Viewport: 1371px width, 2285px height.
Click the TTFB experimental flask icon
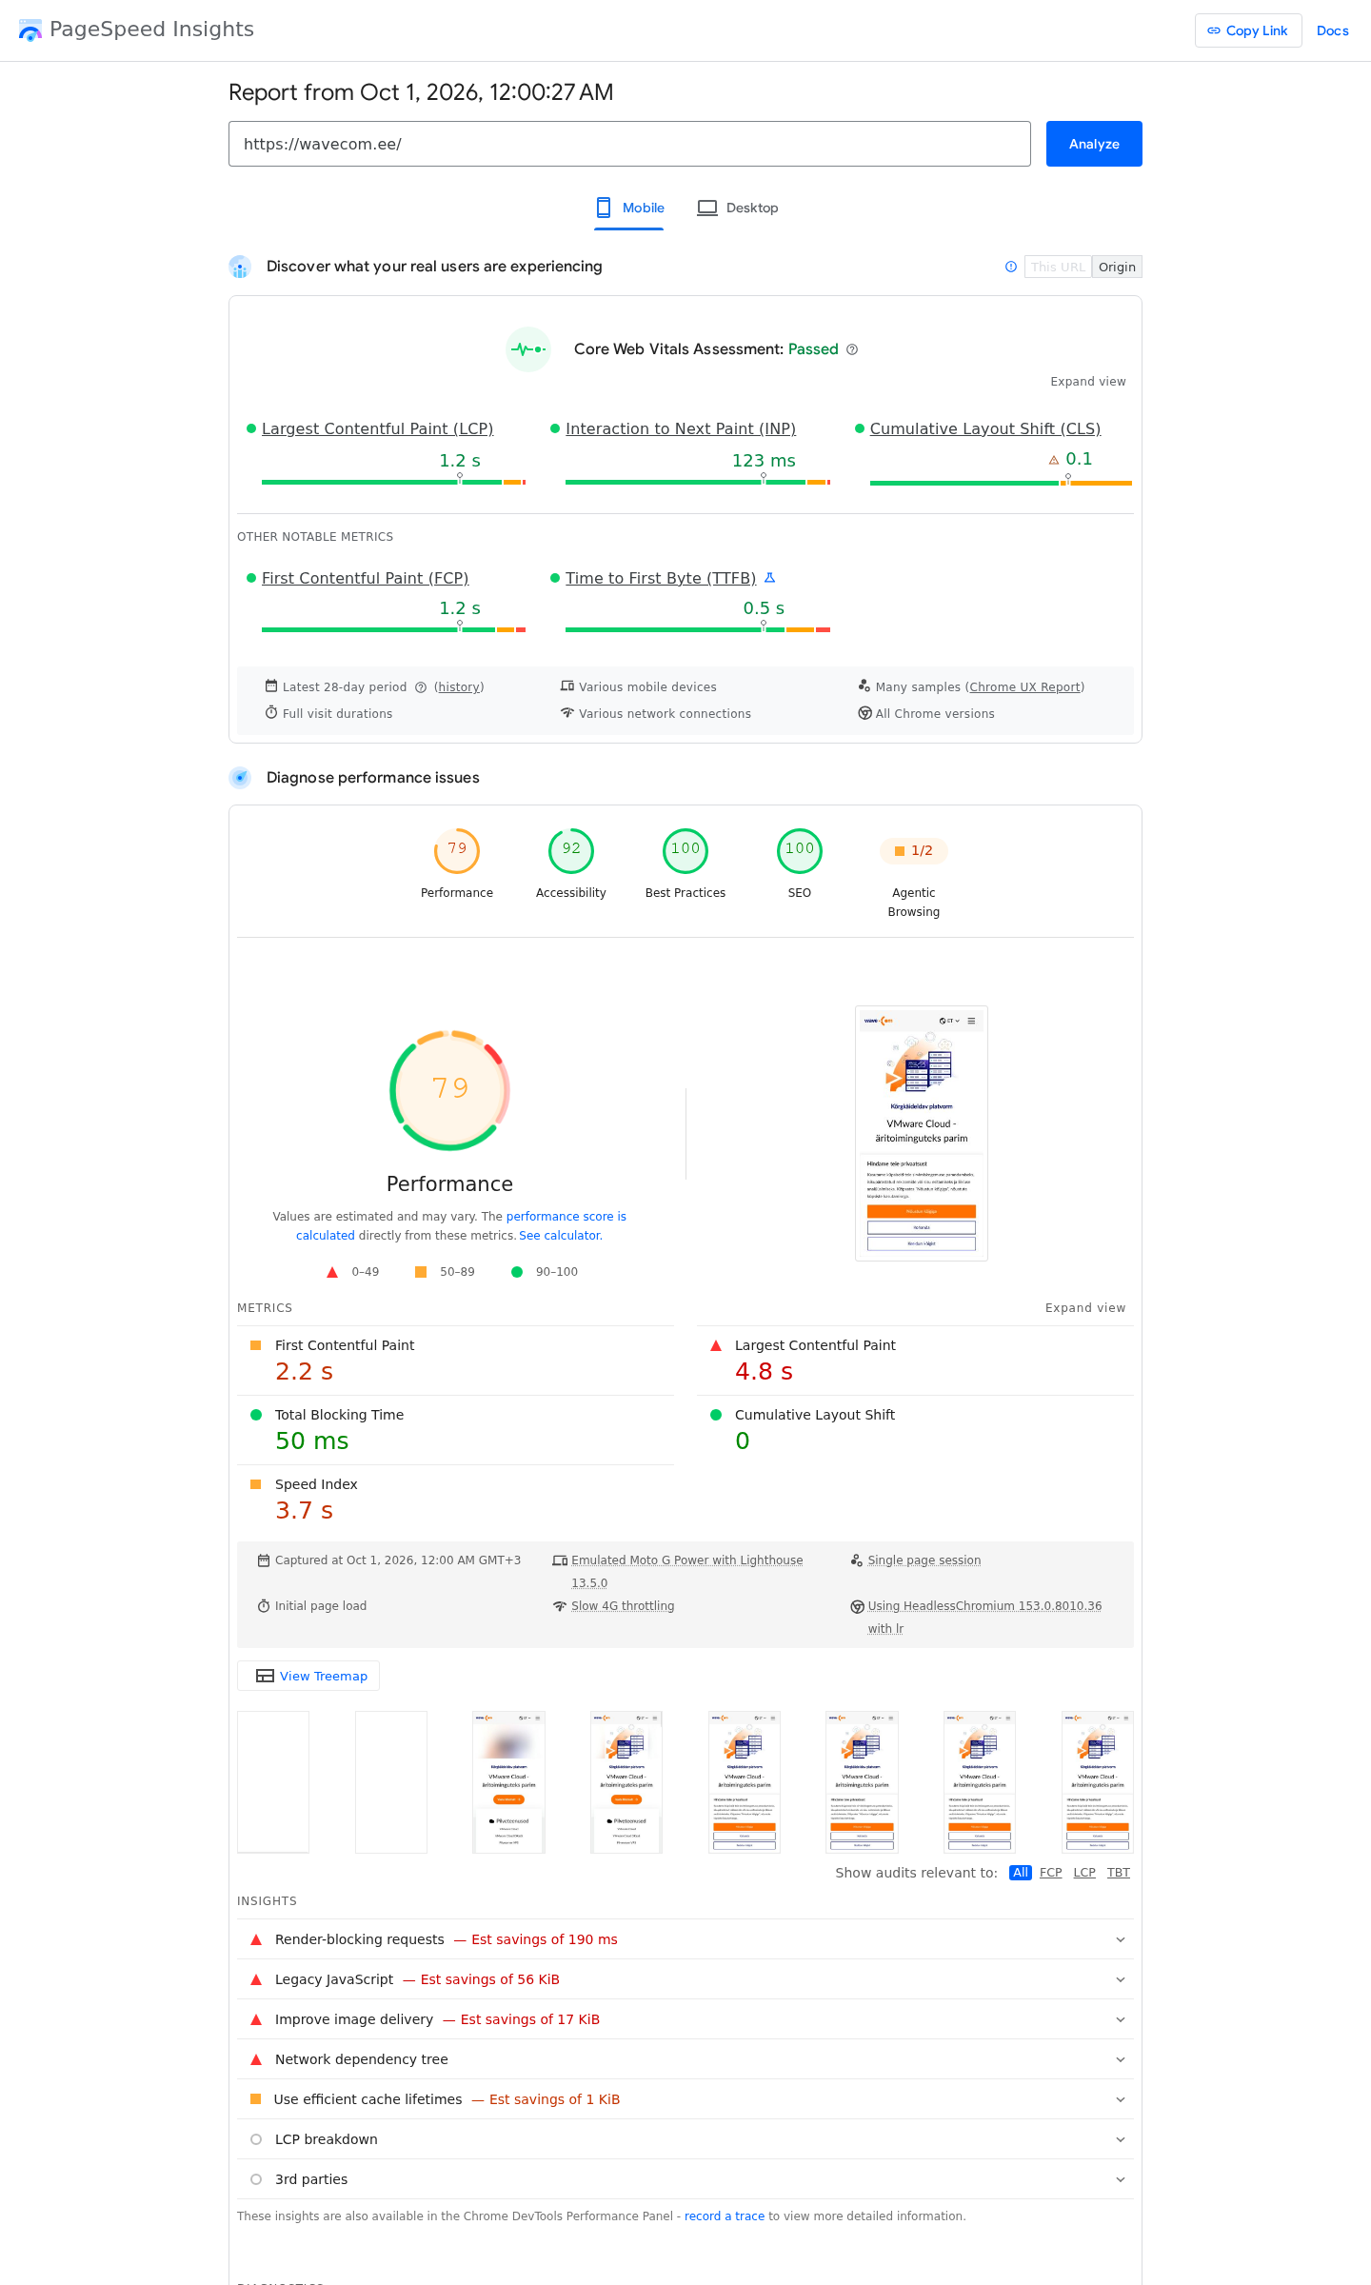(x=770, y=578)
